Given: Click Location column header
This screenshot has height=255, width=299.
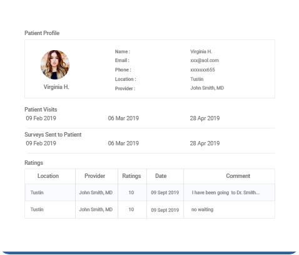Looking at the screenshot, I should click(x=48, y=176).
